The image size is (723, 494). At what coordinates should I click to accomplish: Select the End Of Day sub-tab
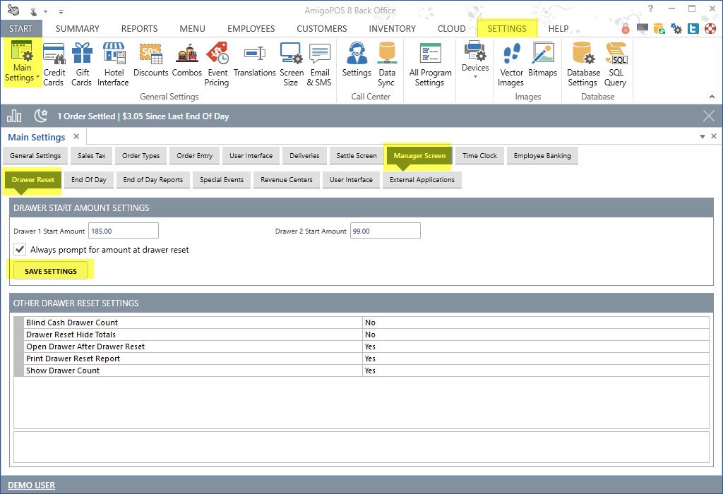coord(89,180)
